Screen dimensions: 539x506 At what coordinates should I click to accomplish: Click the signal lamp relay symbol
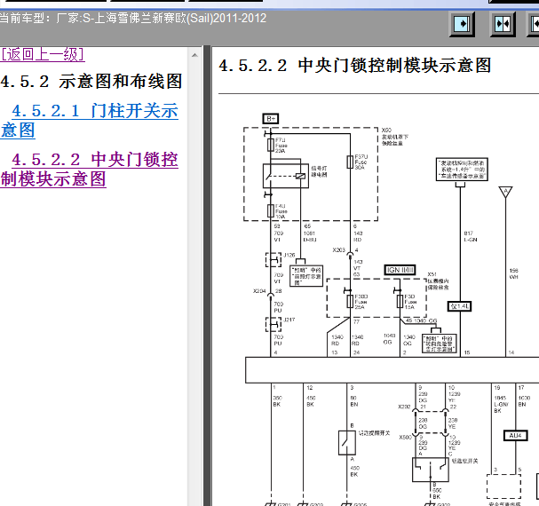286,176
